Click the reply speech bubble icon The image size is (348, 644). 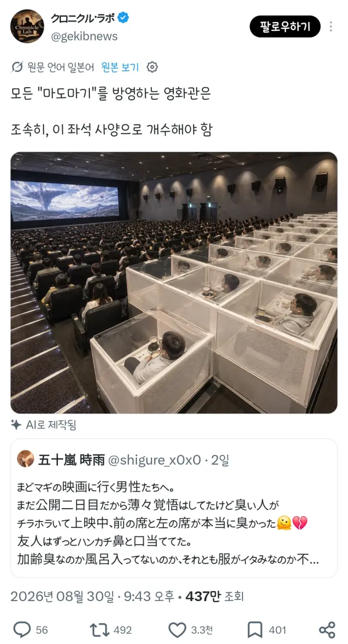coord(22,629)
